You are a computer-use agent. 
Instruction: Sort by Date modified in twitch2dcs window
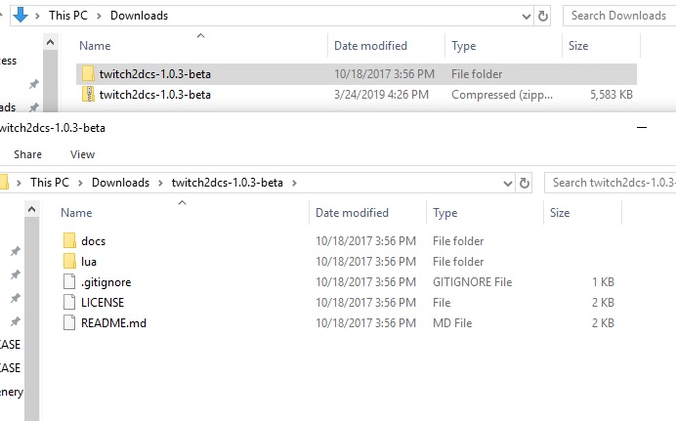(x=352, y=212)
